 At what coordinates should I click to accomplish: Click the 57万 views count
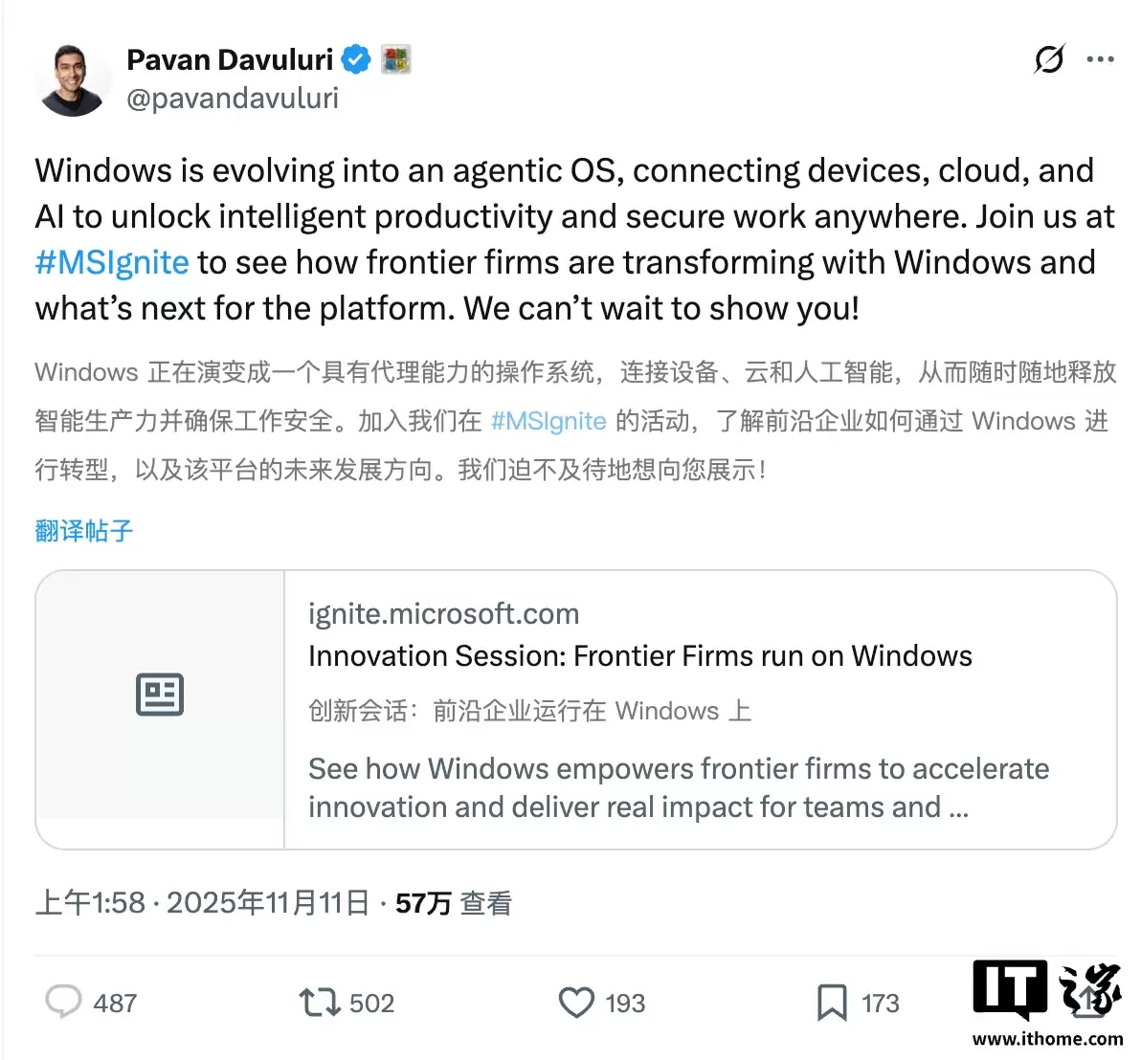pyautogui.click(x=422, y=901)
